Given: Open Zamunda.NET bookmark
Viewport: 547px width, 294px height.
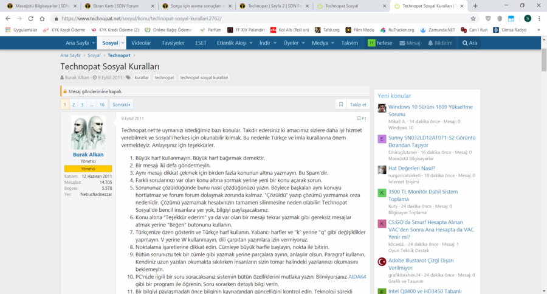Looking at the screenshot, I should tap(438, 30).
